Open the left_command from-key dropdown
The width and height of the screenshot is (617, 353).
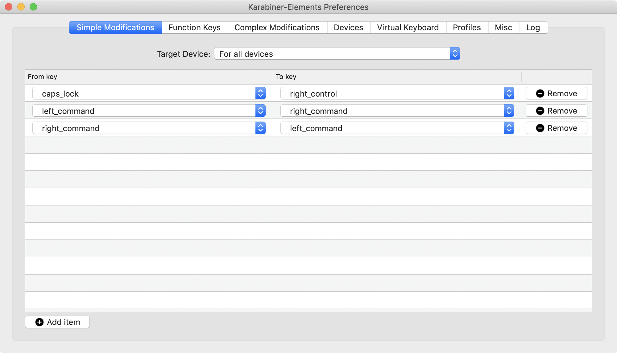pyautogui.click(x=149, y=111)
